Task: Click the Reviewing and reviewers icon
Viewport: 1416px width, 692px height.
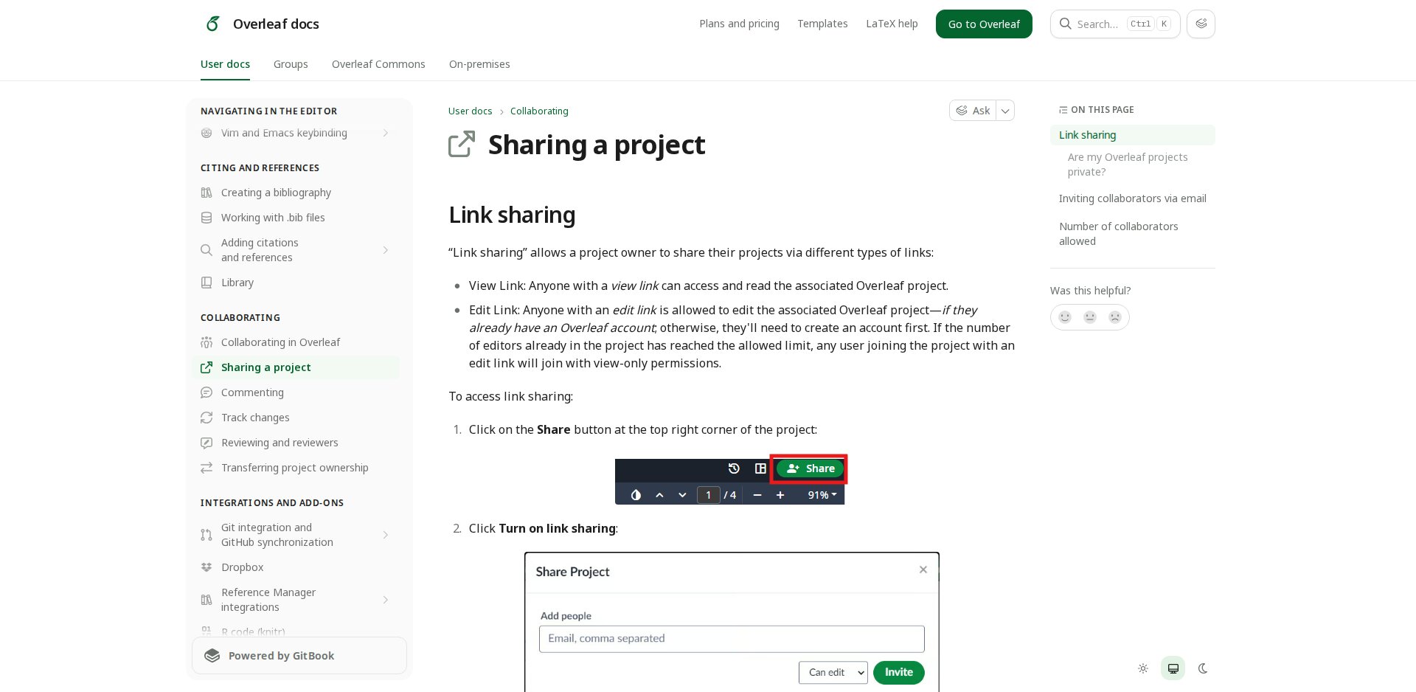Action: (x=206, y=443)
